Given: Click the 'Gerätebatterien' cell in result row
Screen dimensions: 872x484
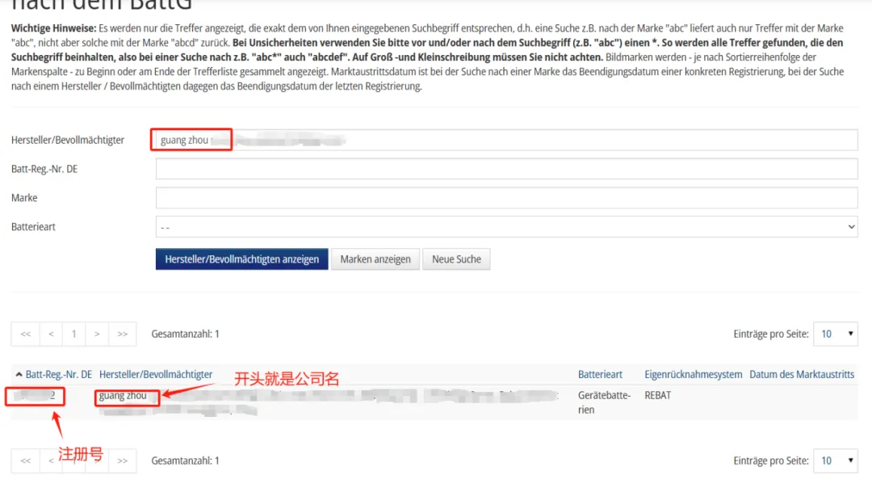Looking at the screenshot, I should pos(604,402).
